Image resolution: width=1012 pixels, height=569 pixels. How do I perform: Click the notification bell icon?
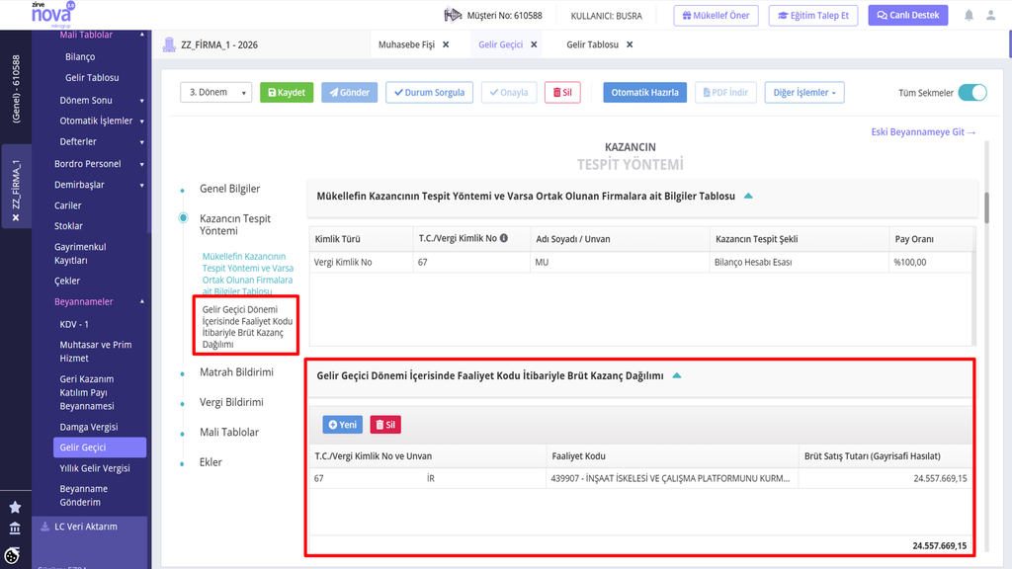(969, 16)
